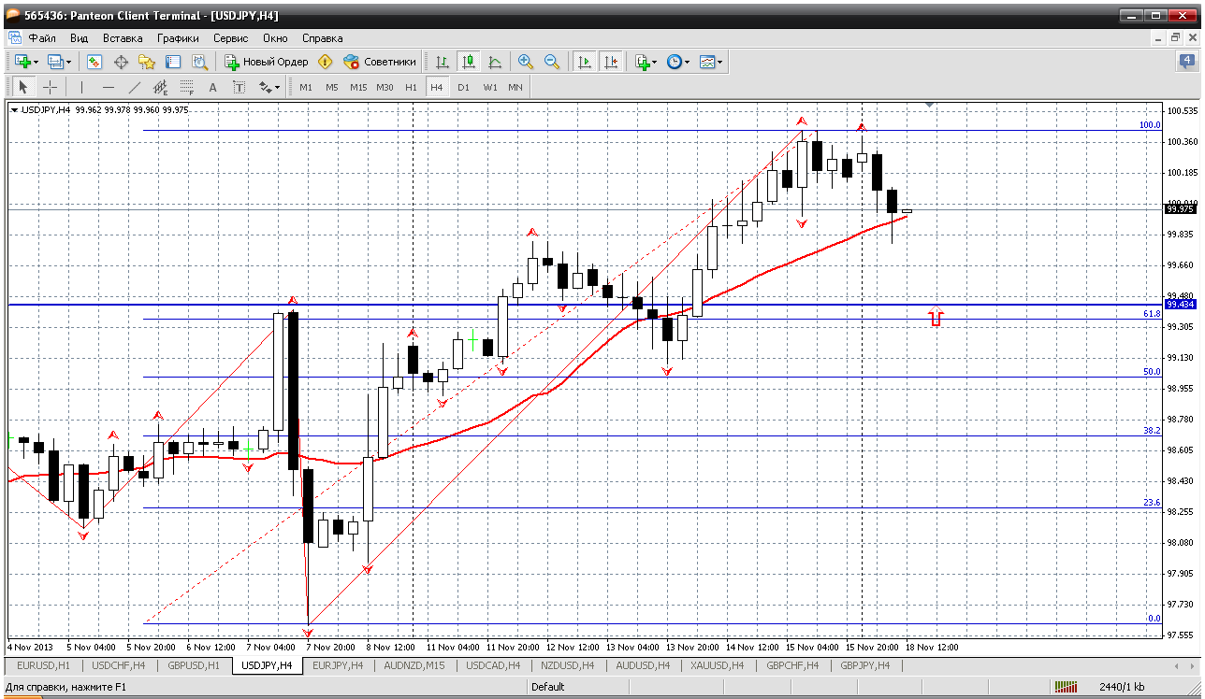Select the trendline drawing tool

click(x=134, y=87)
